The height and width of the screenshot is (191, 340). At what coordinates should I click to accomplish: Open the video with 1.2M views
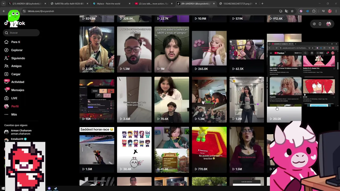coord(247,100)
